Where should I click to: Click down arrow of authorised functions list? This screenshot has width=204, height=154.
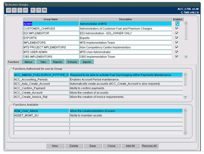coord(185,97)
